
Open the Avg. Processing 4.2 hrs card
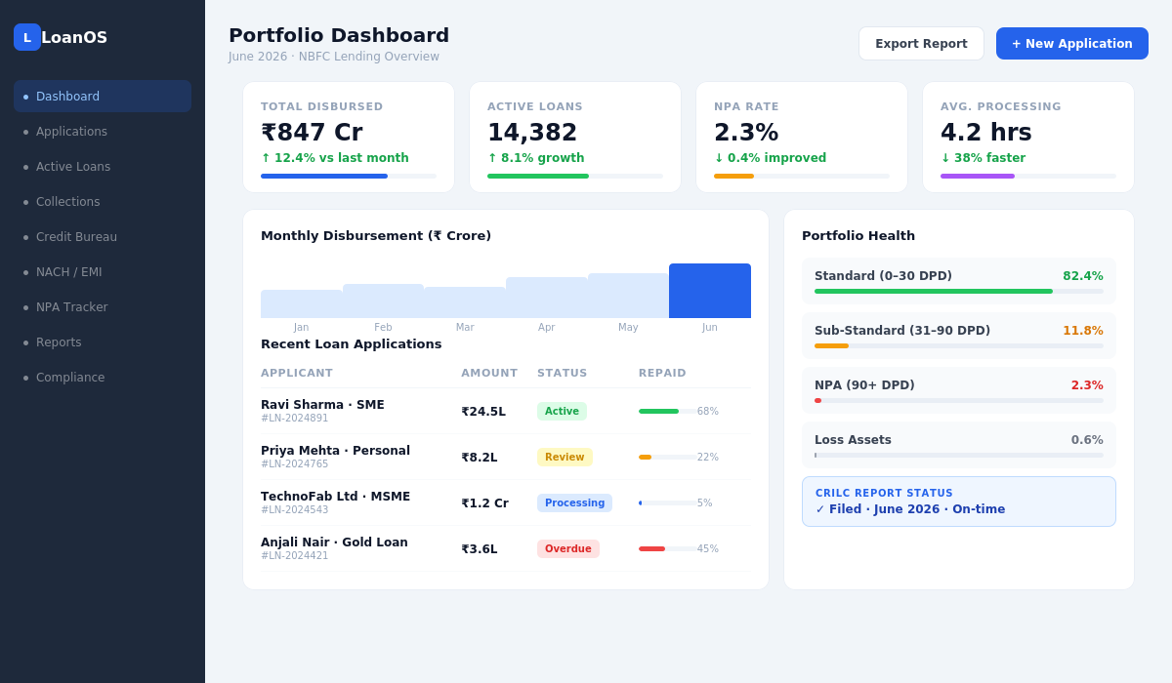1028,138
